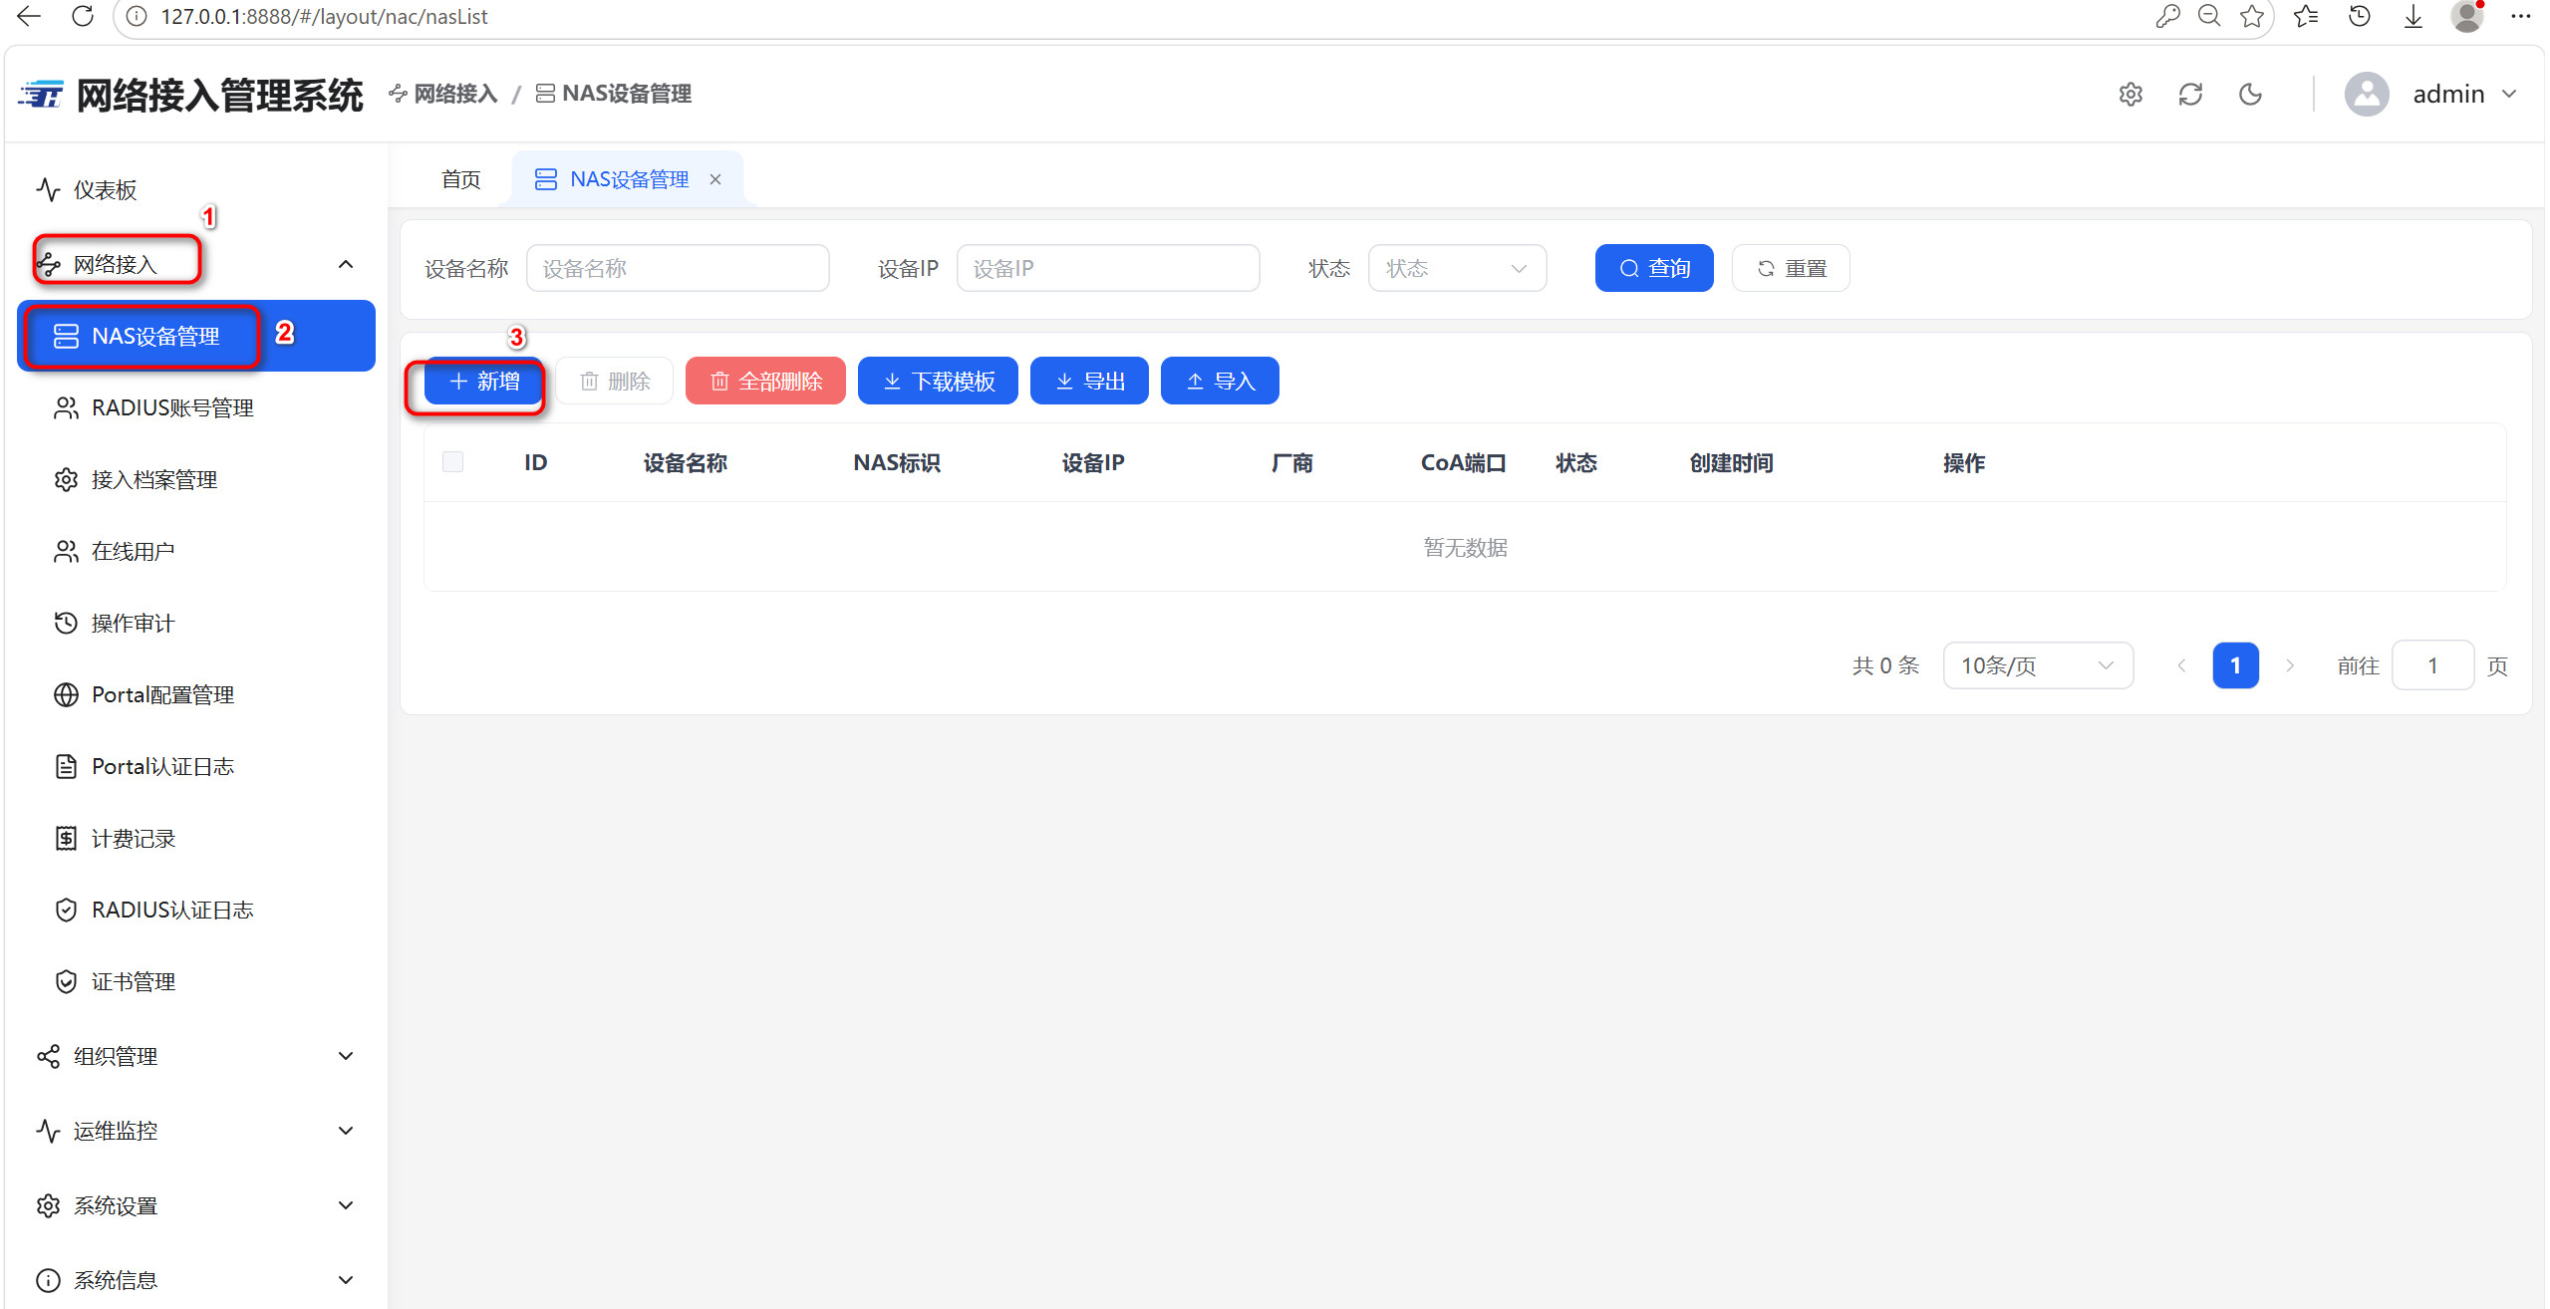The image size is (2550, 1309).
Task: Click the site info icon in address bar
Action: click(137, 16)
